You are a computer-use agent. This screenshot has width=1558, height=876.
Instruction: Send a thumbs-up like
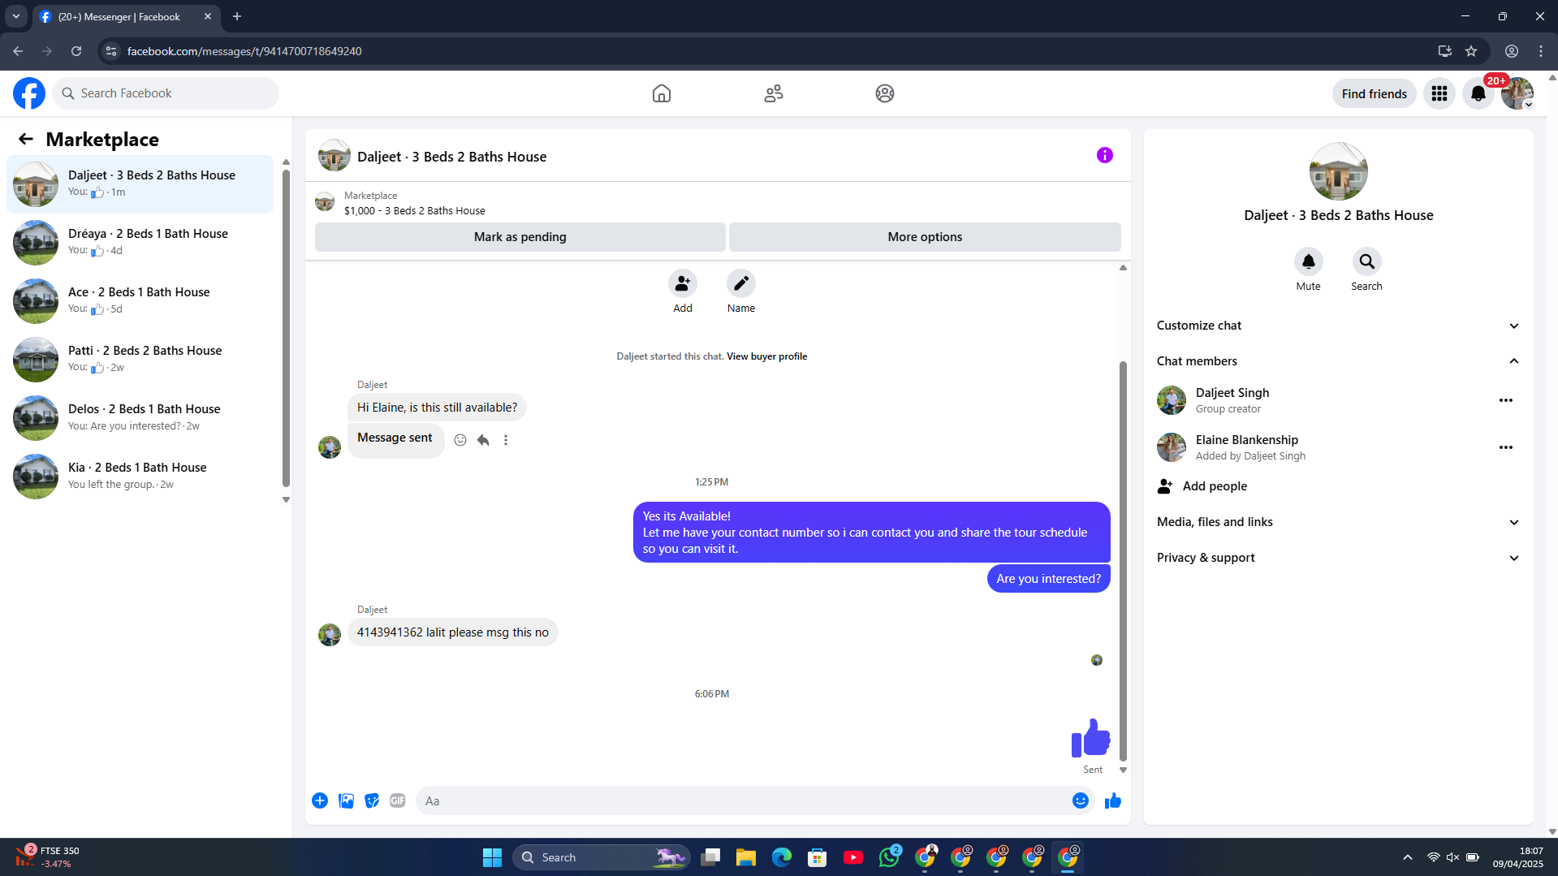1113,800
